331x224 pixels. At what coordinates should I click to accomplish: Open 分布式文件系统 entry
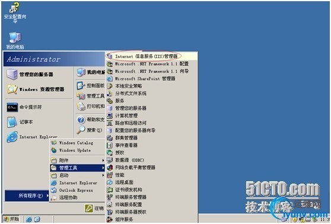[x=151, y=93]
